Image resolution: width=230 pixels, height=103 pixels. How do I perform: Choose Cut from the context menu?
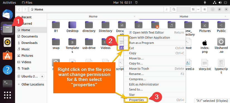click(x=155, y=48)
